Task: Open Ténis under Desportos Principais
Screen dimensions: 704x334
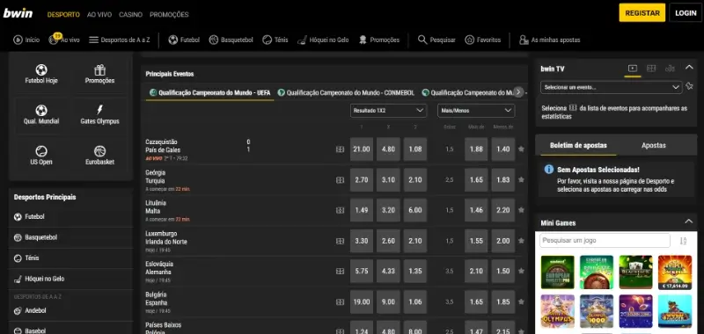Action: pyautogui.click(x=70, y=258)
